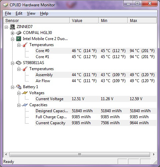Click the Battery 1 icon
The height and width of the screenshot is (167, 160).
(x=19, y=87)
